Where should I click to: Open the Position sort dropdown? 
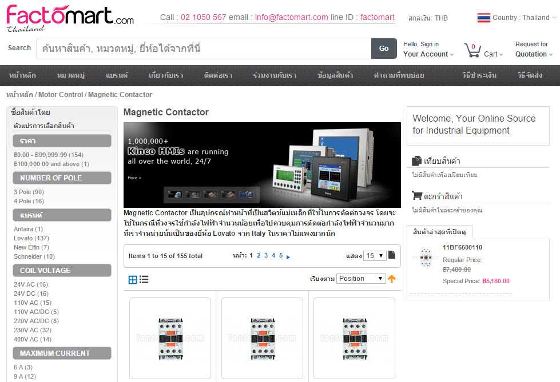[361, 279]
